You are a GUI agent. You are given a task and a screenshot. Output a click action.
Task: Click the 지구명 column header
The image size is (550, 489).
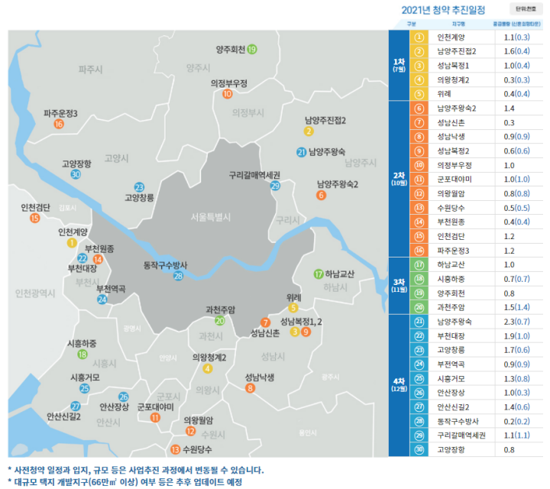(458, 24)
